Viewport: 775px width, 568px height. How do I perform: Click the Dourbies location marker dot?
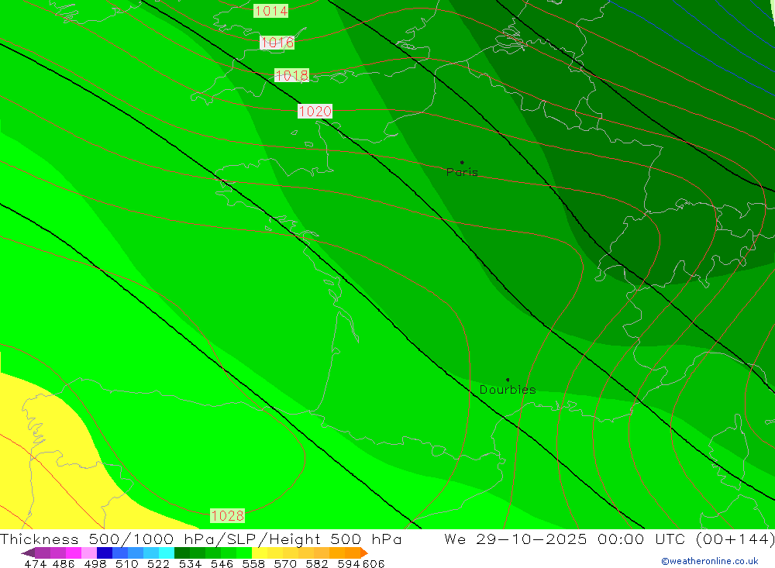pyautogui.click(x=508, y=380)
